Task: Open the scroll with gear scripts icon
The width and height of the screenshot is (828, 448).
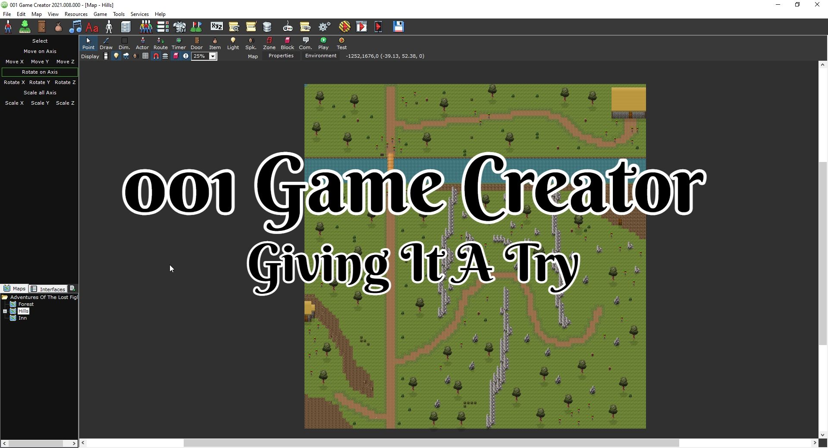Action: pyautogui.click(x=234, y=27)
